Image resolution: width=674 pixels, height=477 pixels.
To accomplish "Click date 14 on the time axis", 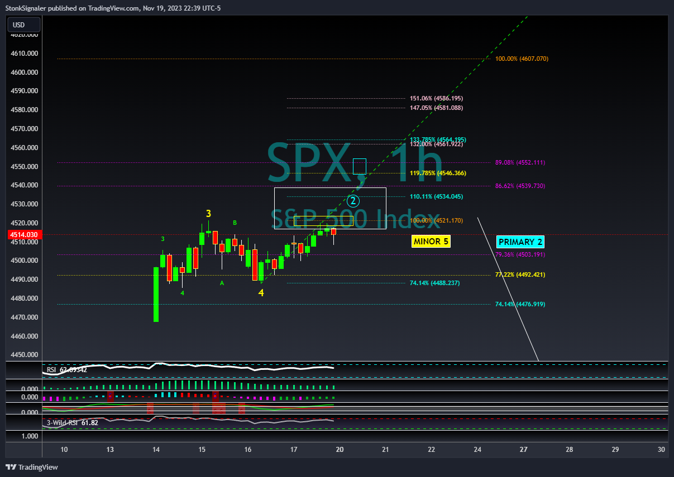I will click(x=156, y=450).
